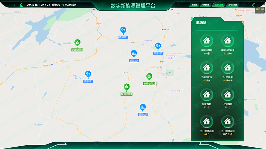
Task: Open the 充电站管理 tab
Action: (x=232, y=5)
